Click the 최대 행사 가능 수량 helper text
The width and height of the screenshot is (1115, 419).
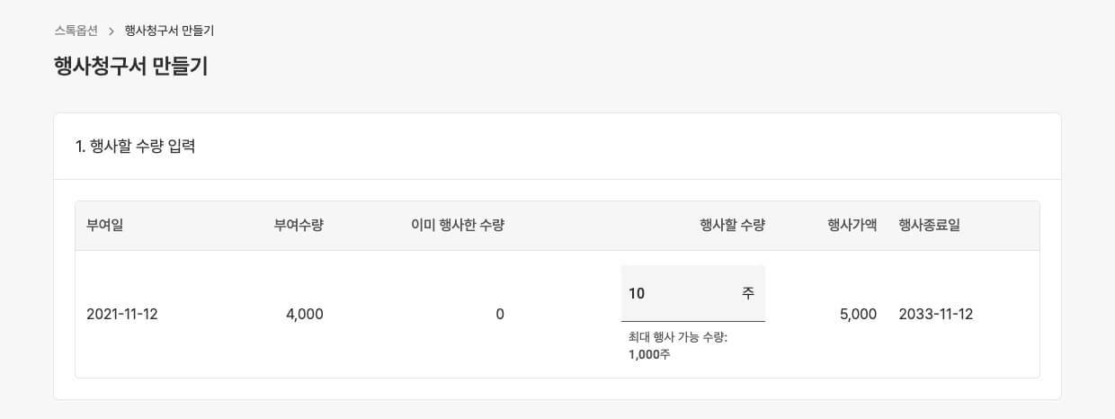click(x=678, y=338)
